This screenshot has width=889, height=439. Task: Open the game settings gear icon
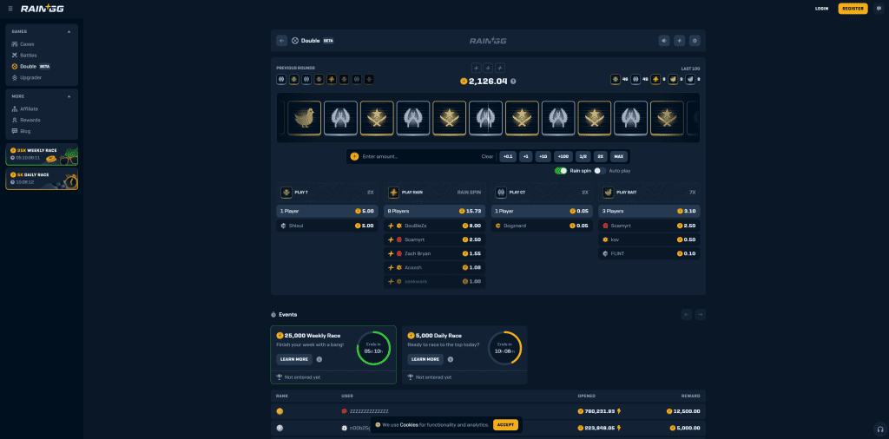[694, 40]
